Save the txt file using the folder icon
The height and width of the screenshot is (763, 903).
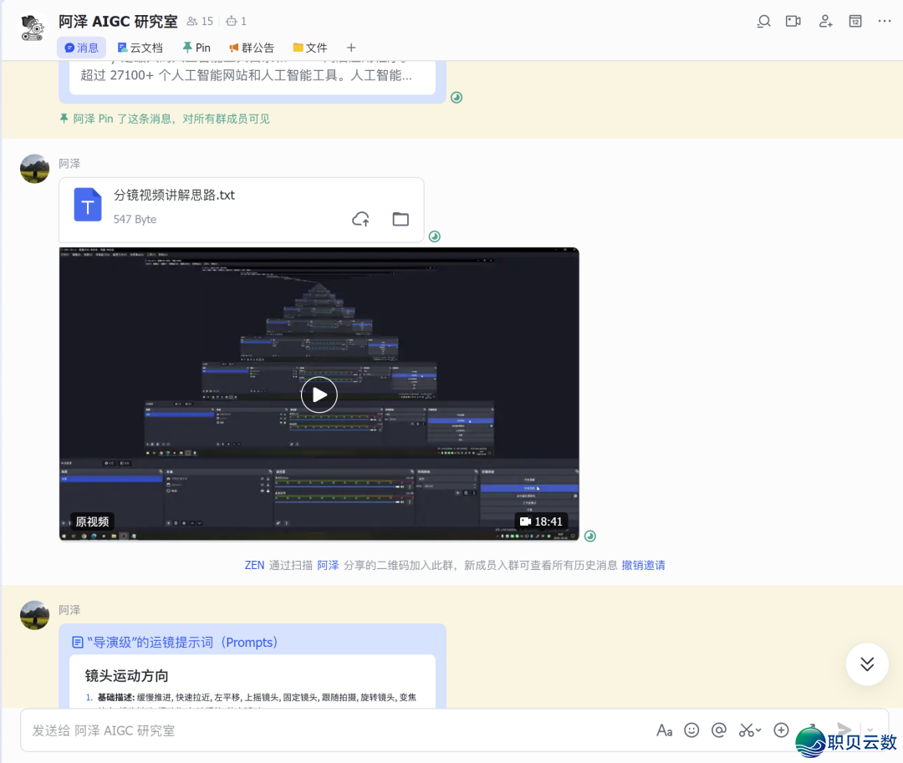click(x=400, y=218)
